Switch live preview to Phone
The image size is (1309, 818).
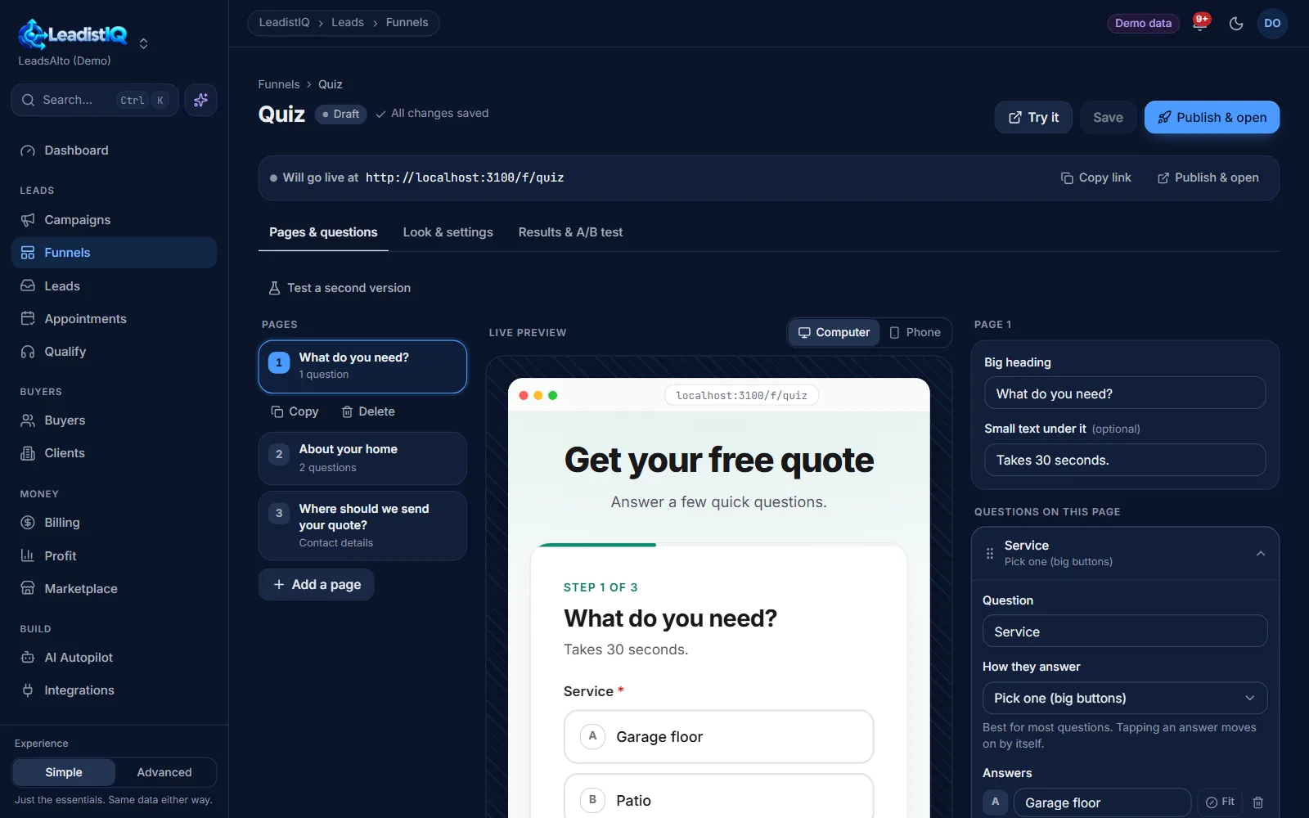[915, 333]
